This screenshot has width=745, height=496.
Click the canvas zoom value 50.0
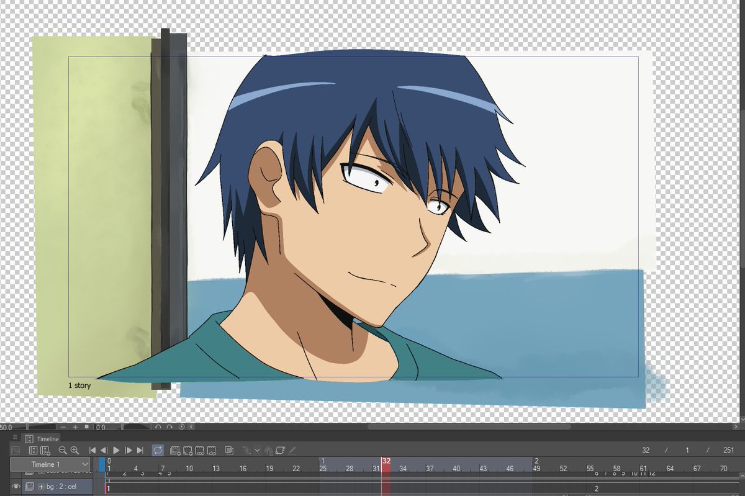[6, 427]
